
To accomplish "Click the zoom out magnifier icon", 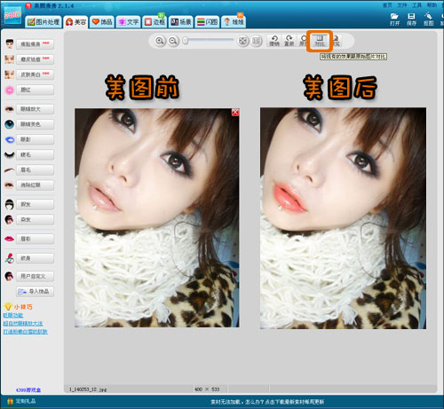I will (173, 41).
